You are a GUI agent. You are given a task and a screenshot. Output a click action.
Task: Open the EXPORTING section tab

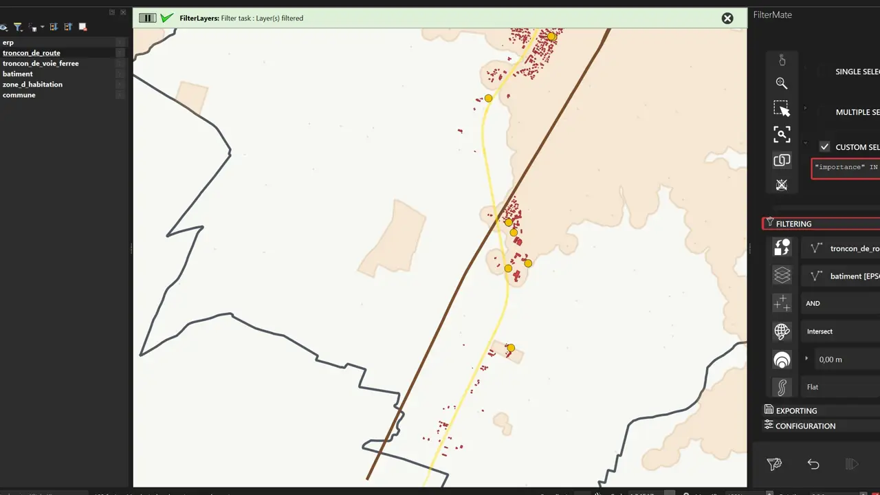point(821,410)
